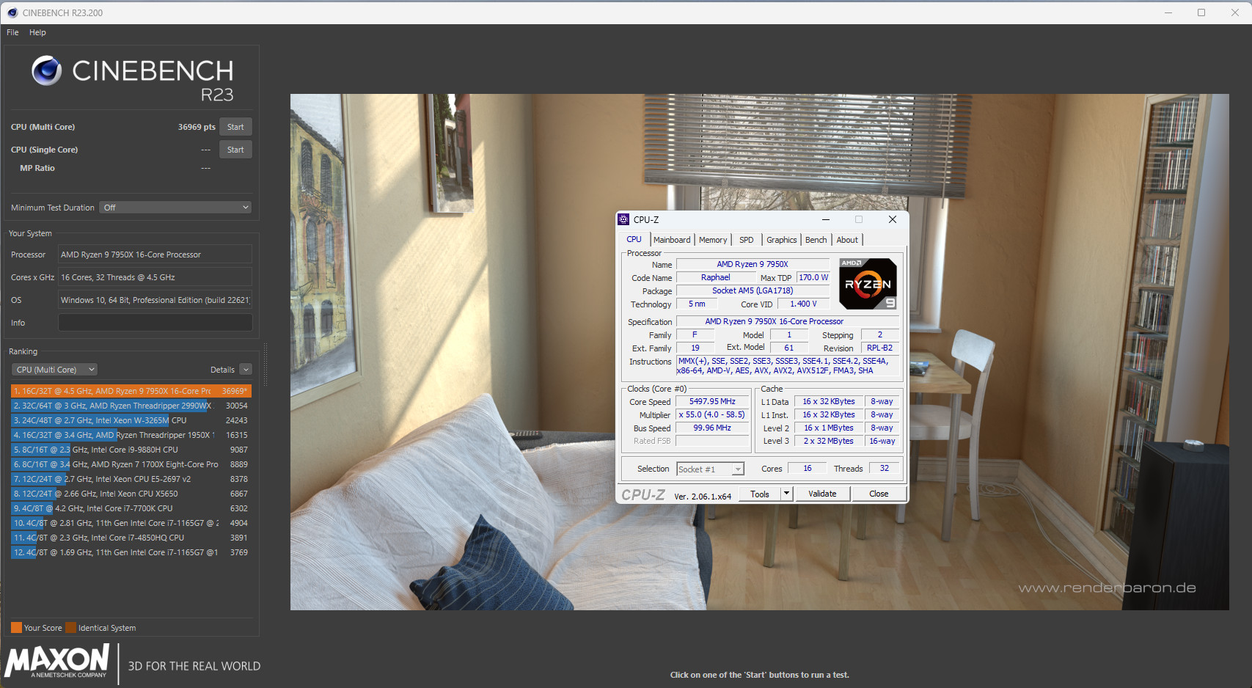Select ranking row 7 Xeon E5-2697 v2
Screen dimensions: 1252x688
click(131, 479)
